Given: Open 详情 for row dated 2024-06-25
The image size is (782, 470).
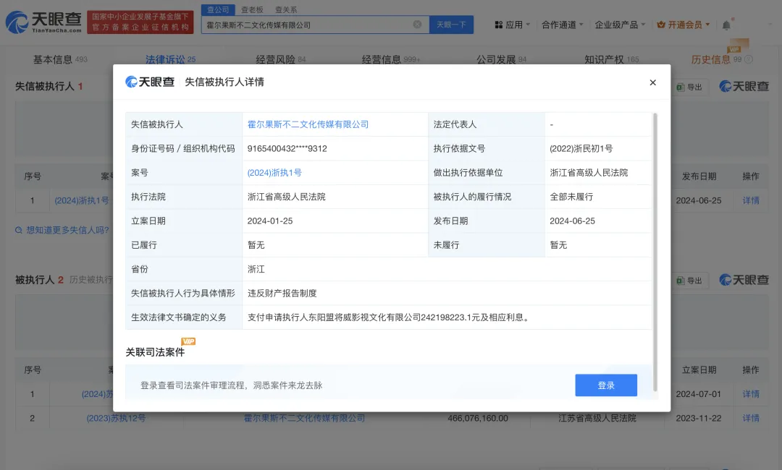Looking at the screenshot, I should click(x=751, y=200).
